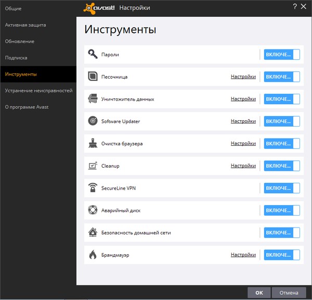Toggle the Пароли switch off
This screenshot has width=312, height=300.
[x=282, y=55]
